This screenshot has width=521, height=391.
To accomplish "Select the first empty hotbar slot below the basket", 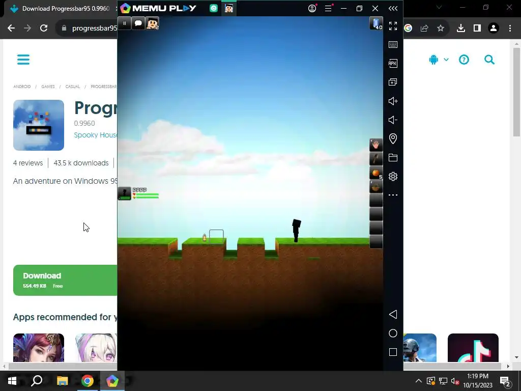I will [x=376, y=201].
